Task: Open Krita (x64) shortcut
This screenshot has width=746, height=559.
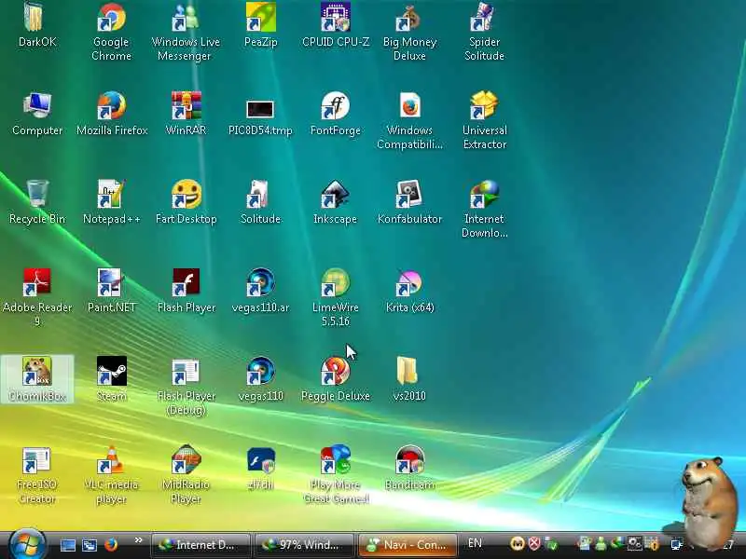Action: (409, 282)
